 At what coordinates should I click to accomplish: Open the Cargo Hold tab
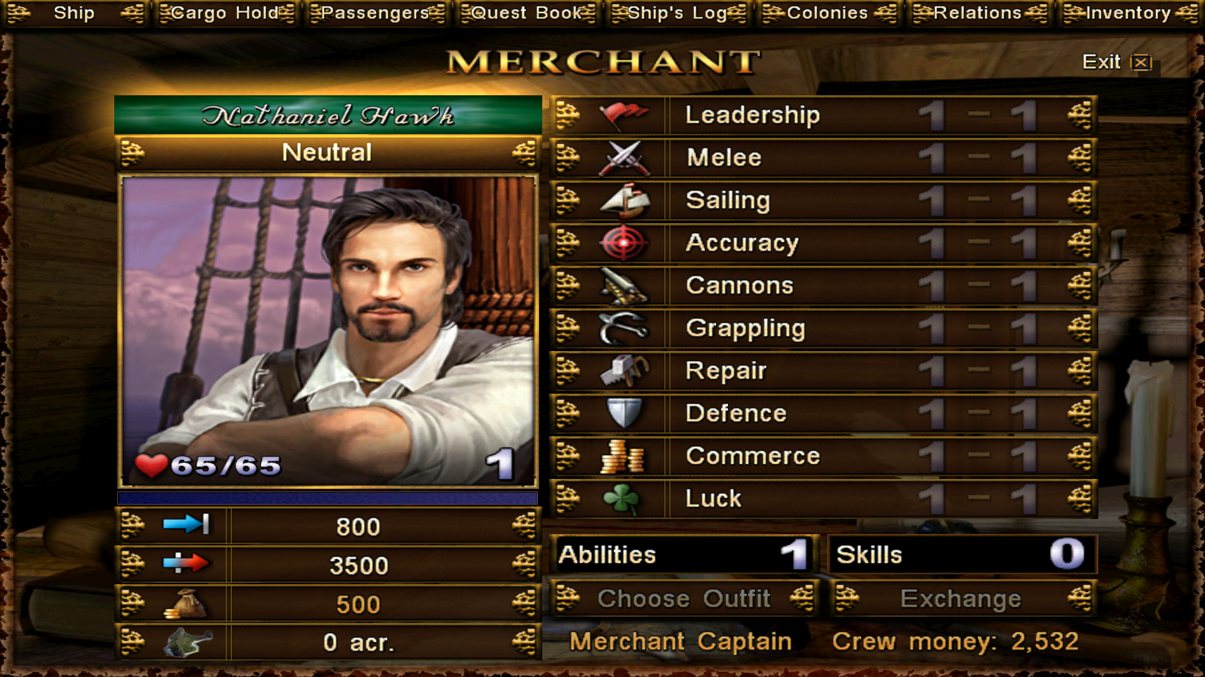pyautogui.click(x=225, y=13)
